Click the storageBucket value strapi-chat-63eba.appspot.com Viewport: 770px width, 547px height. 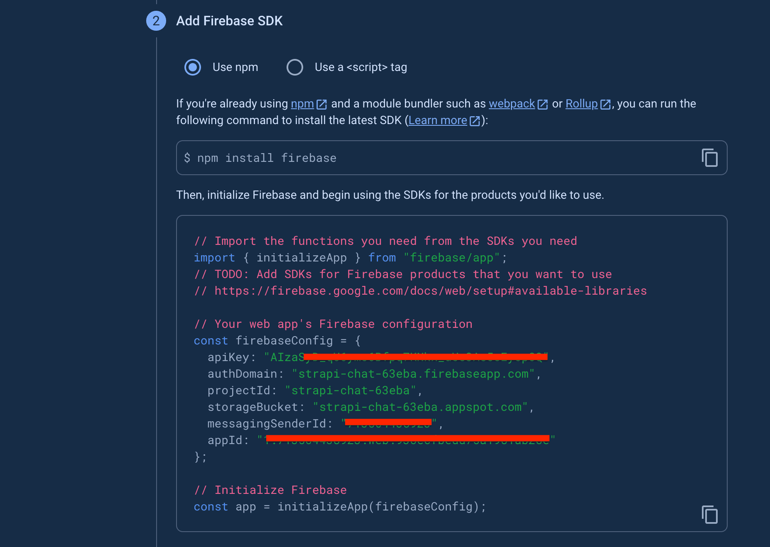click(x=420, y=407)
